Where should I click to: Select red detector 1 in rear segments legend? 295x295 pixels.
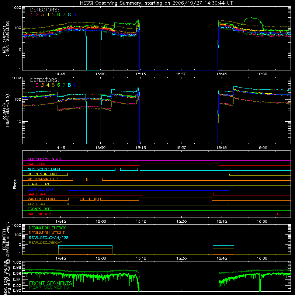(x=32, y=85)
